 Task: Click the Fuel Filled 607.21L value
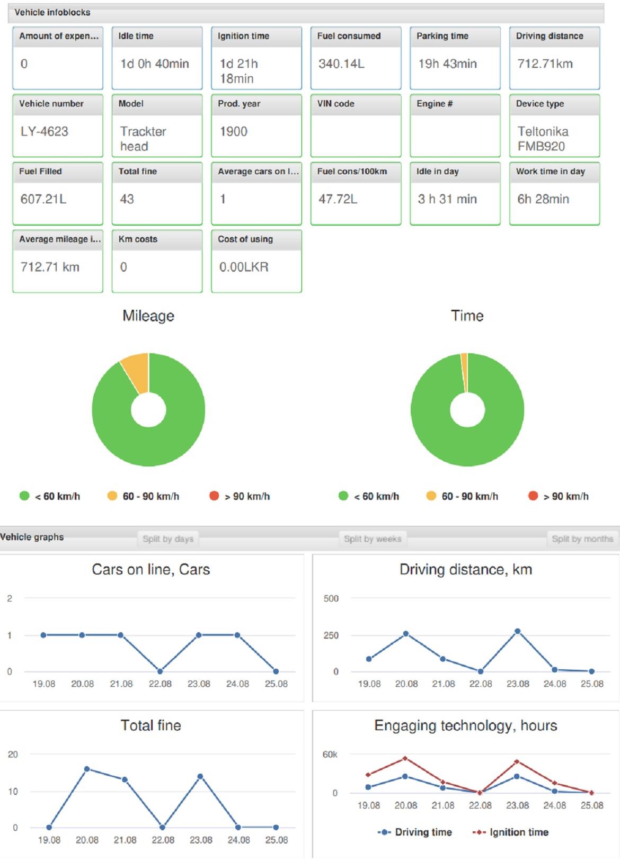[43, 199]
